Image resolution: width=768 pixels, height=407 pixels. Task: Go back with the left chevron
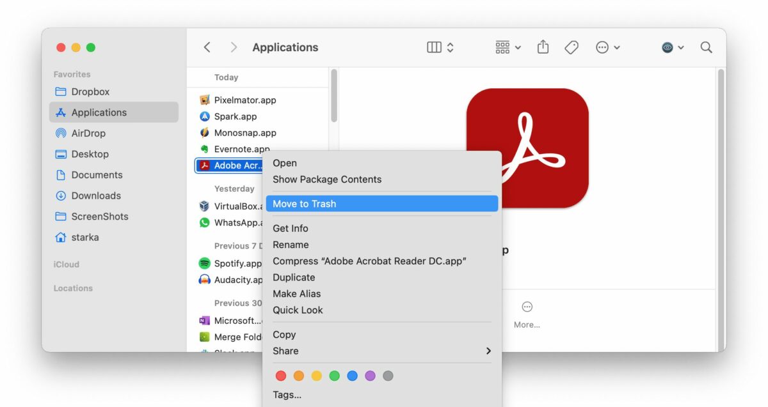point(207,47)
